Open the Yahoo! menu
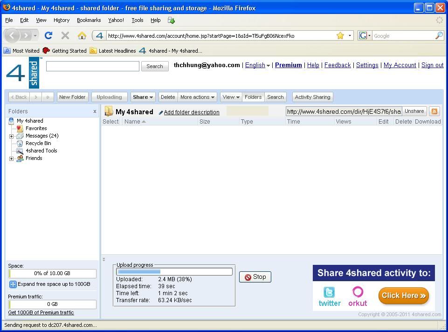The image size is (448, 332). (x=116, y=20)
